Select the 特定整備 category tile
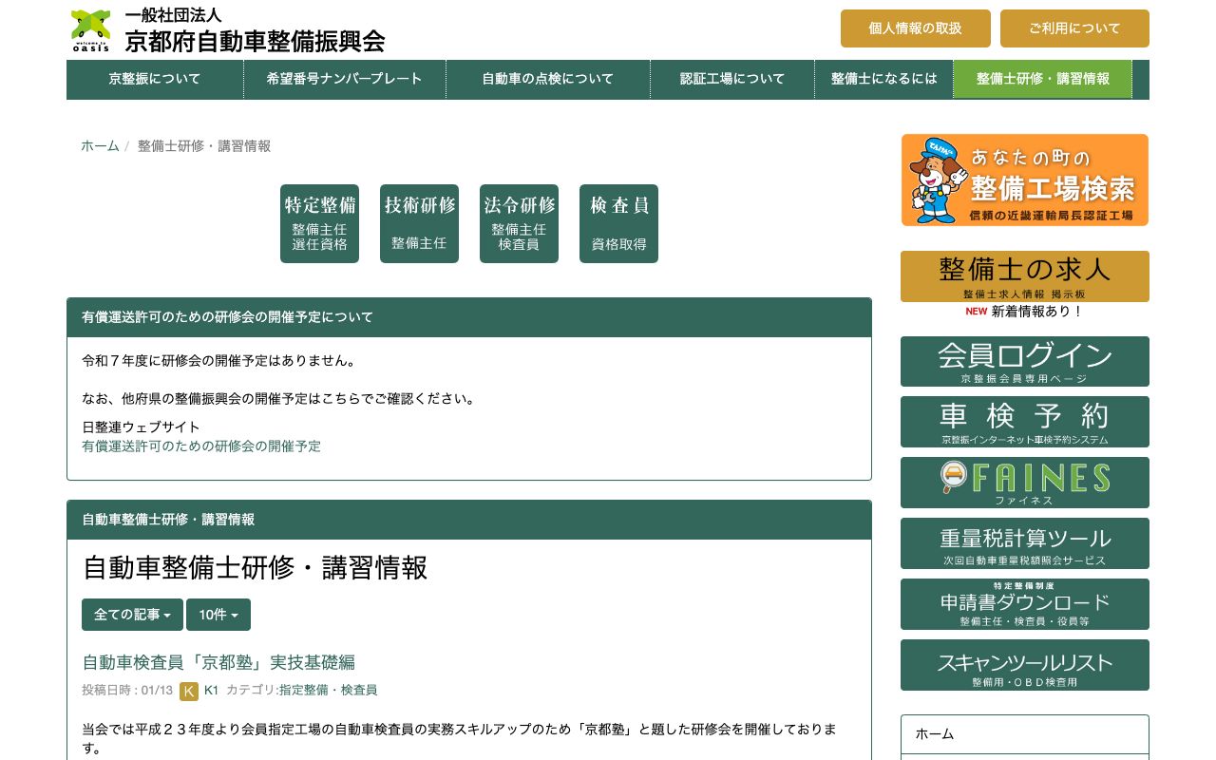Screen dimensions: 1216x760 point(319,223)
